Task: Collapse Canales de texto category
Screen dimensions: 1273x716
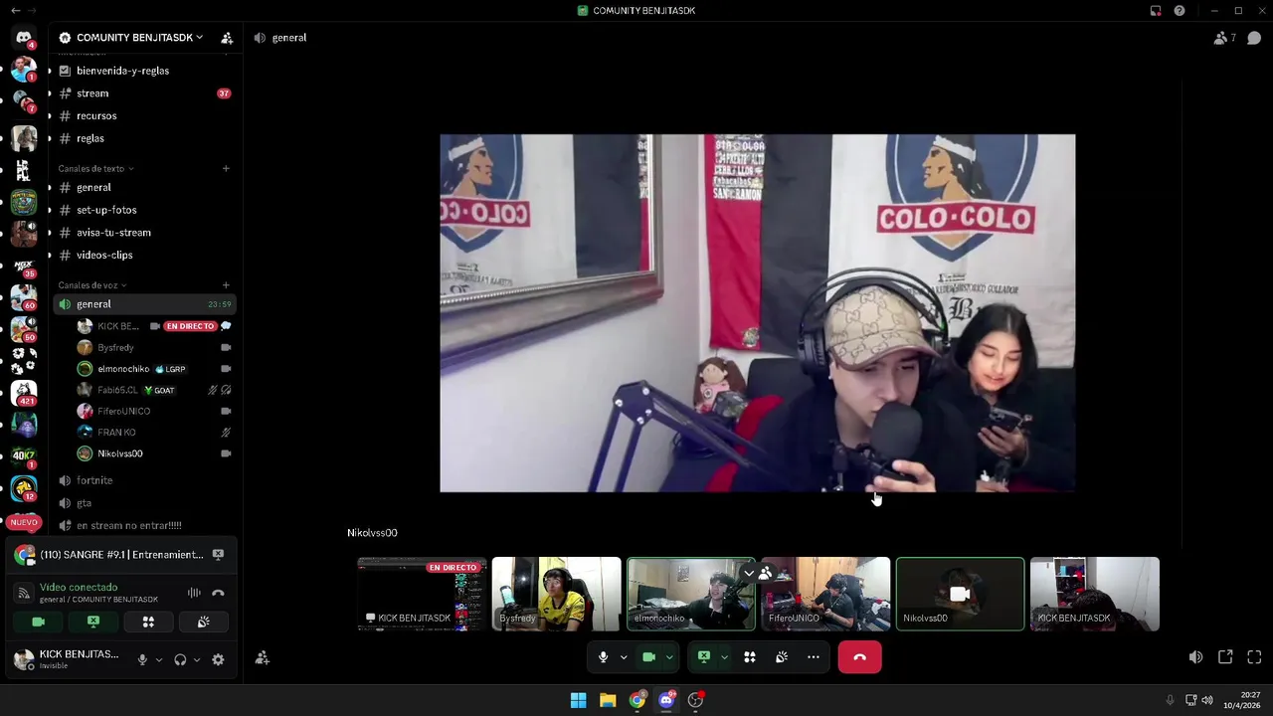Action: tap(95, 169)
